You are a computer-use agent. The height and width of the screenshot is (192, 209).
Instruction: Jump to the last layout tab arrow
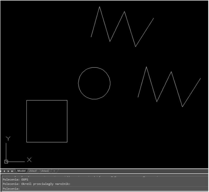click(x=12, y=171)
